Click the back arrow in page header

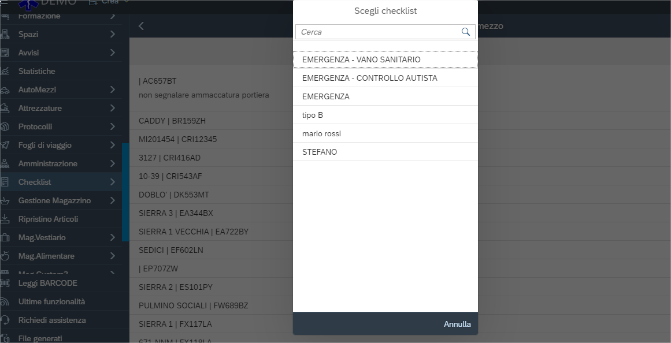point(141,26)
